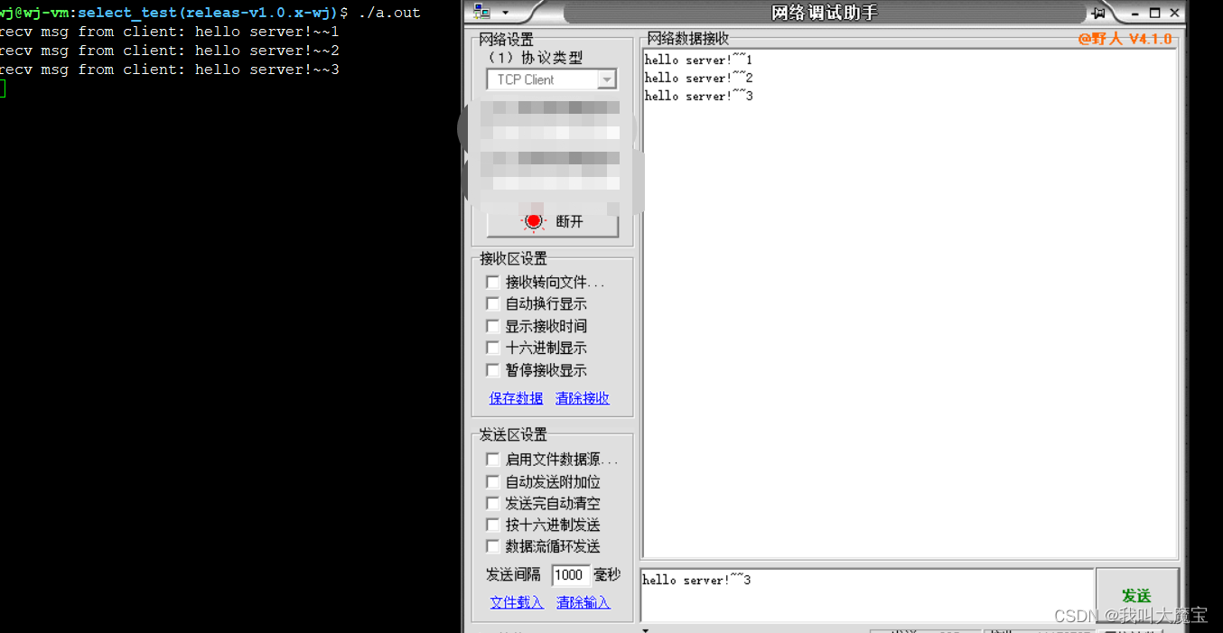This screenshot has width=1223, height=633.
Task: Click the NetAssist network icon in the title bar
Action: [483, 12]
